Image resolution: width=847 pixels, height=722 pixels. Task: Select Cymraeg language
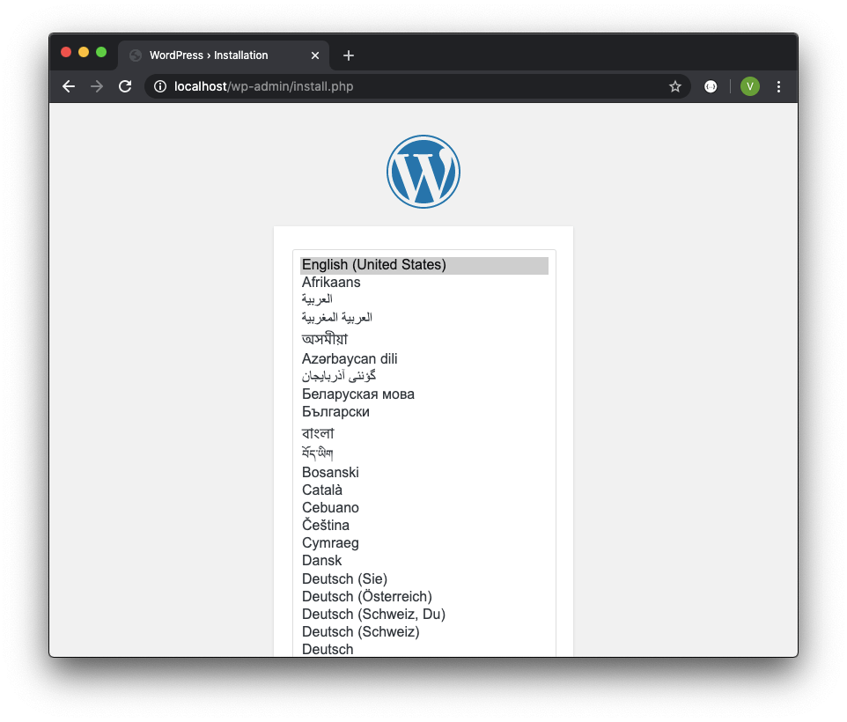point(424,542)
